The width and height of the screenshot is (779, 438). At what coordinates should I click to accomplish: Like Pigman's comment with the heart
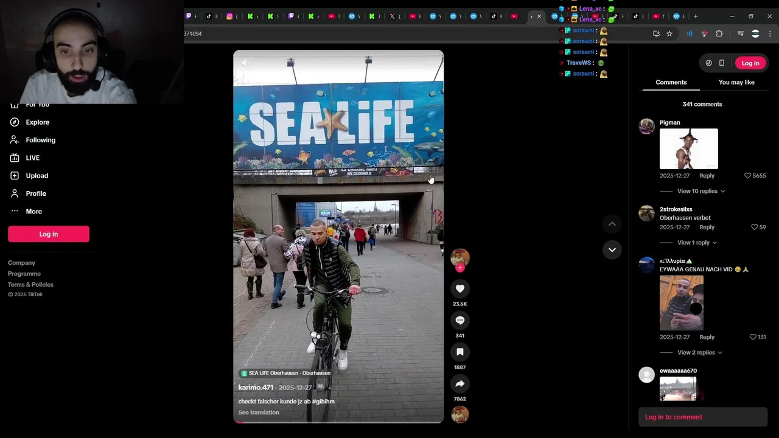(748, 176)
